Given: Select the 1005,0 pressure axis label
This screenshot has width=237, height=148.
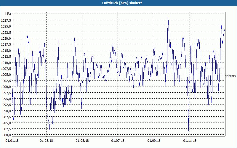Looking at the screenshot, I should coord(6,75).
